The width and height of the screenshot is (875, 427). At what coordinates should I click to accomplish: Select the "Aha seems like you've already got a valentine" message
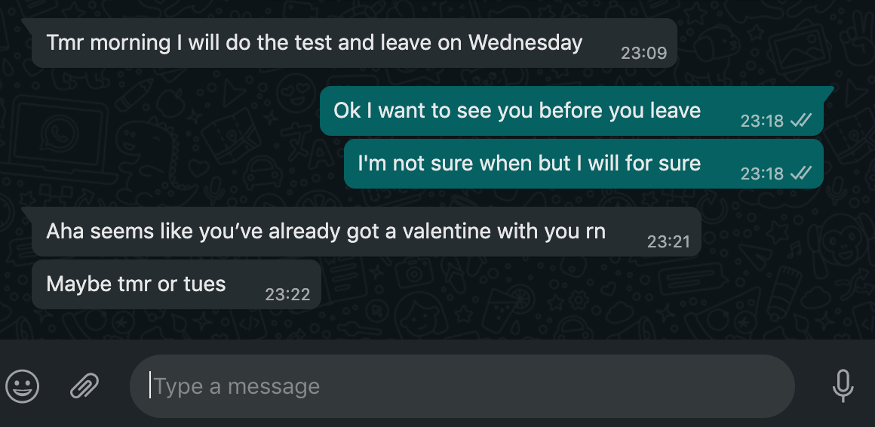point(366,232)
